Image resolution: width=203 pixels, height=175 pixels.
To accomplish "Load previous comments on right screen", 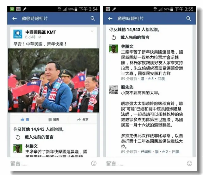I will click(130, 37).
